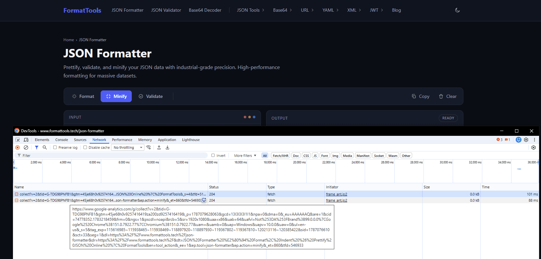Import HAR file upload icon

click(x=159, y=147)
